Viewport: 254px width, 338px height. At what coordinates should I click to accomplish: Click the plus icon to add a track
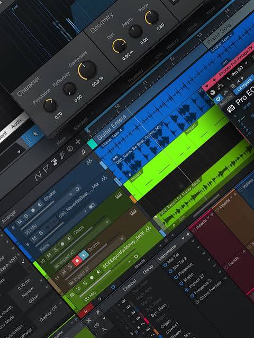pyautogui.click(x=78, y=141)
